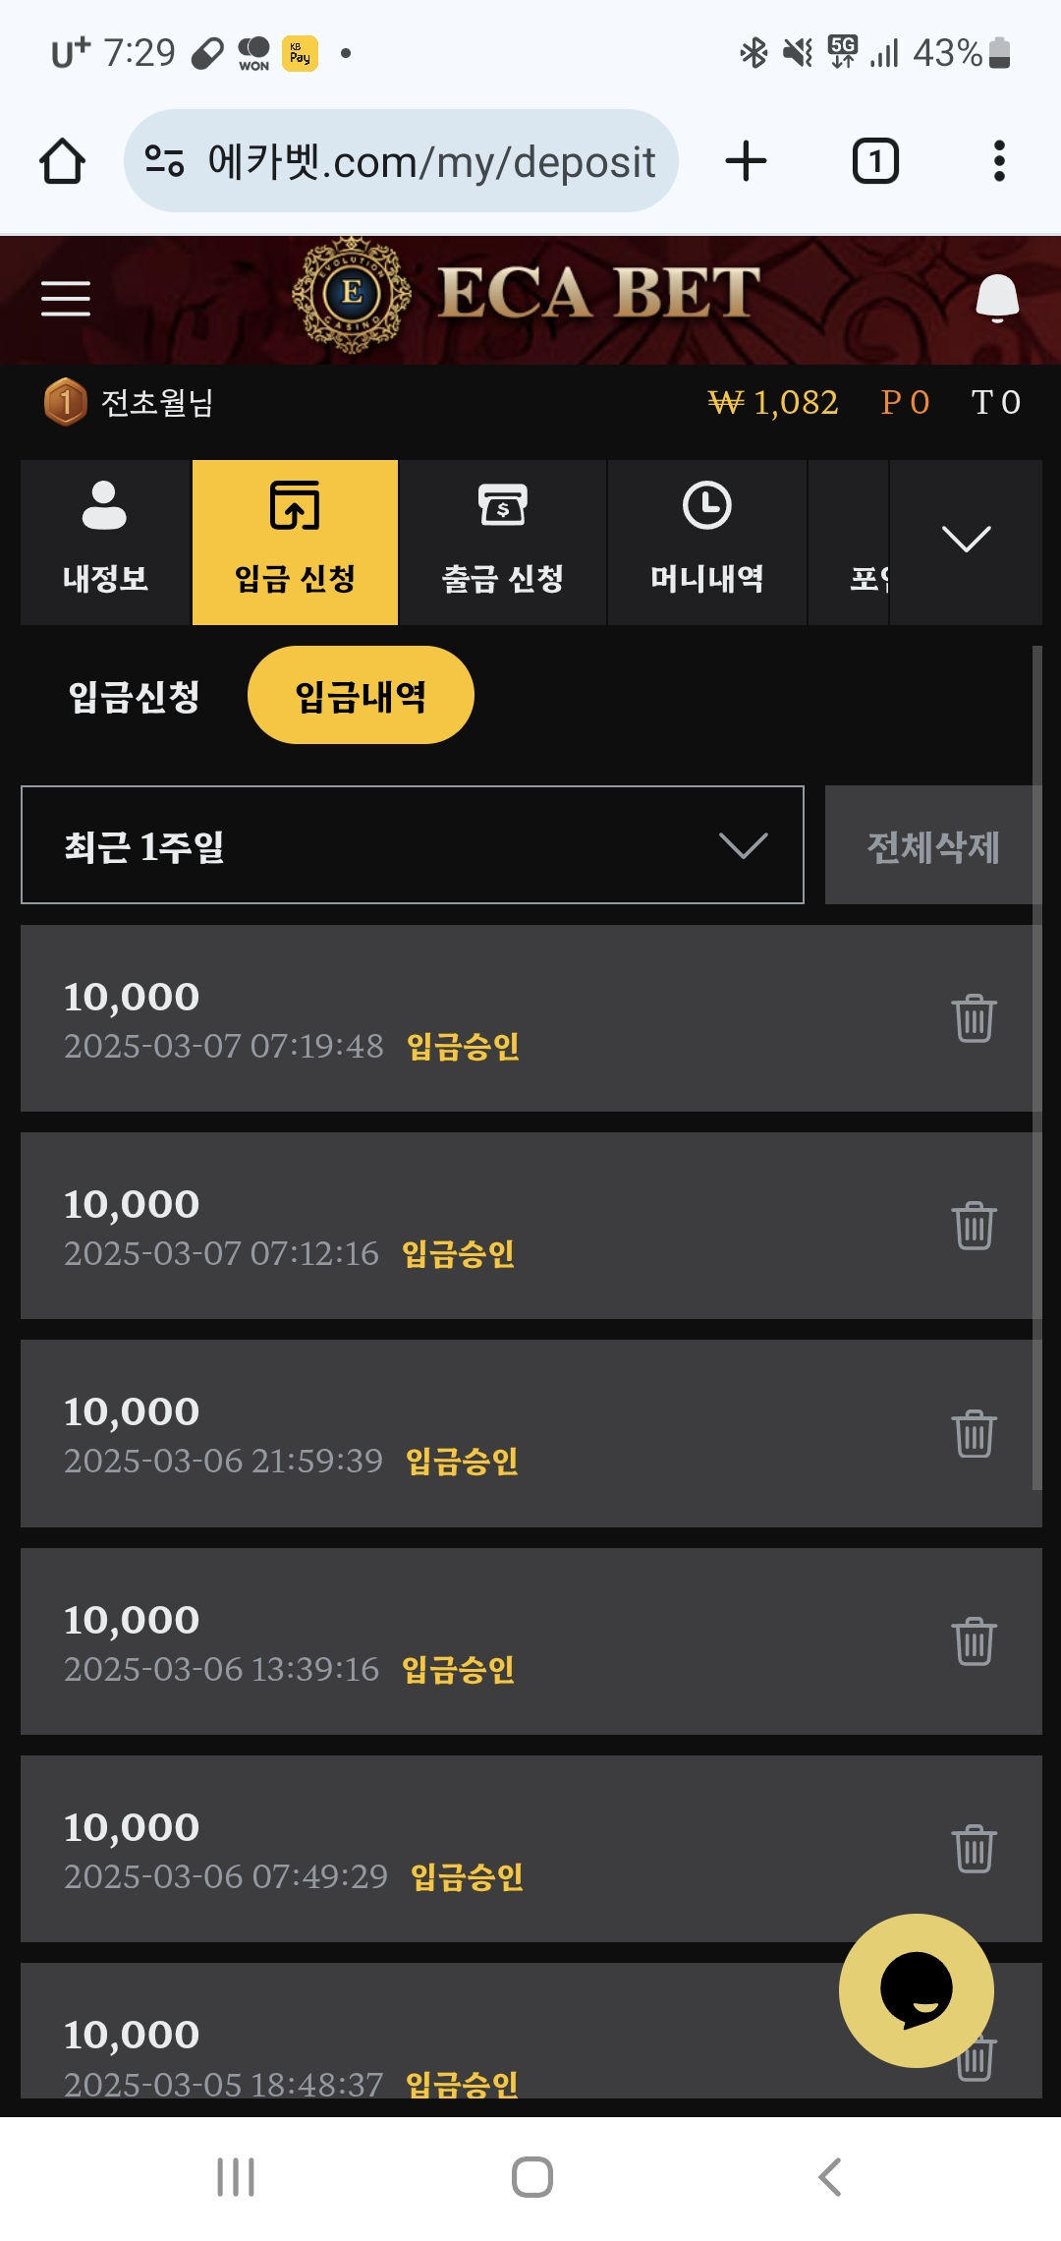Remove the 21:59:39 deposit record
Screen dimensions: 1061x2241
coord(974,1433)
